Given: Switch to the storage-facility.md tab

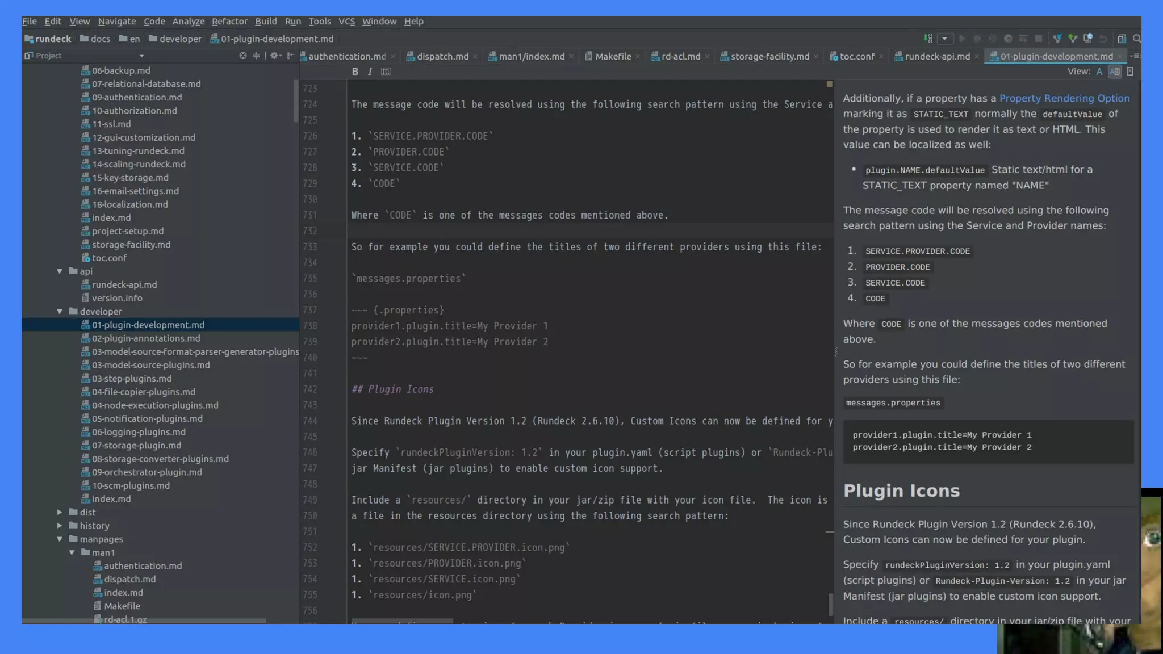Looking at the screenshot, I should coord(769,56).
